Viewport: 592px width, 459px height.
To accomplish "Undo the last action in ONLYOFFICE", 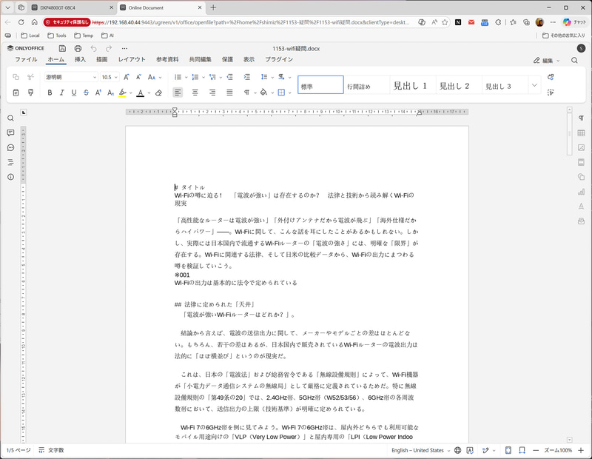I will [93, 48].
